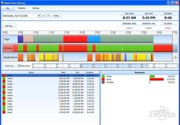Click the right zoom range slider handle
Viewport: 180px width, 125px height.
click(x=147, y=66)
